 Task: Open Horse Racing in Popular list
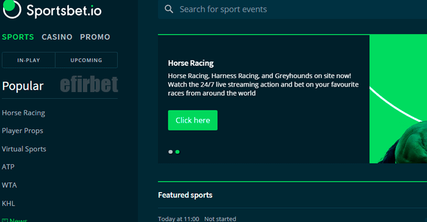[x=23, y=113]
